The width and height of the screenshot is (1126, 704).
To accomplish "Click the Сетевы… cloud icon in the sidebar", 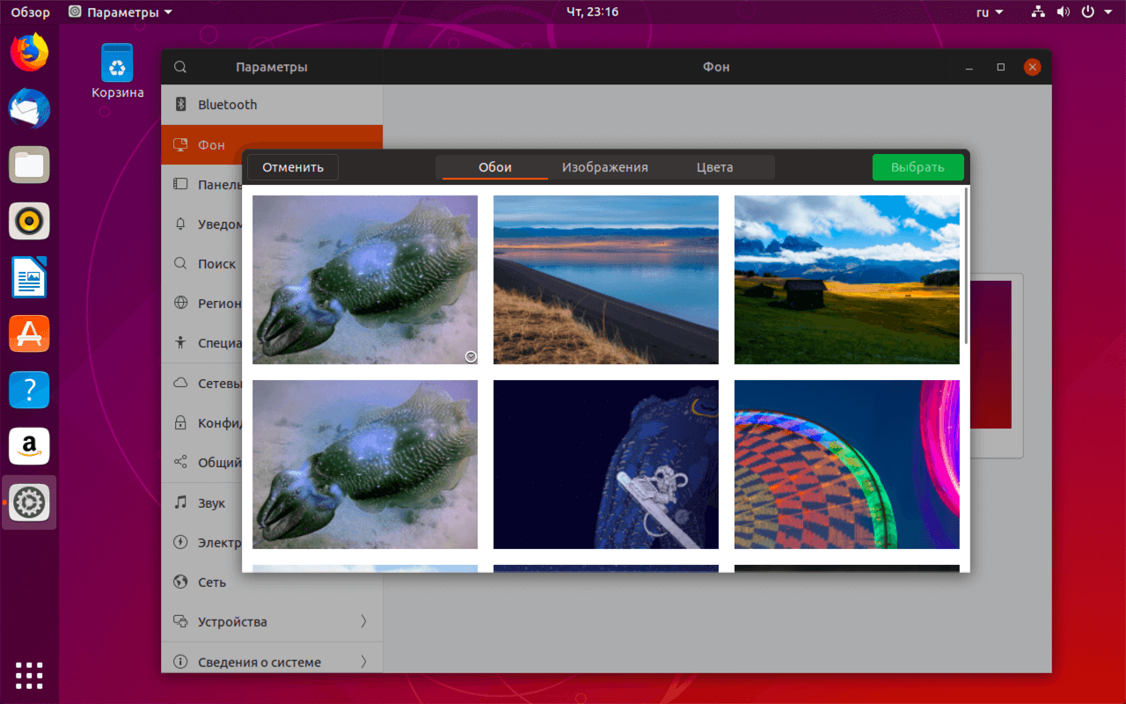I will (180, 383).
